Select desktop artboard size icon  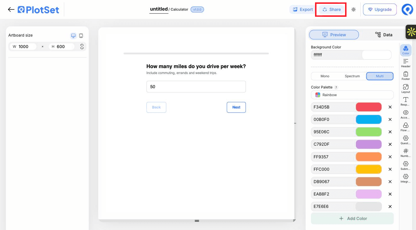pos(73,36)
